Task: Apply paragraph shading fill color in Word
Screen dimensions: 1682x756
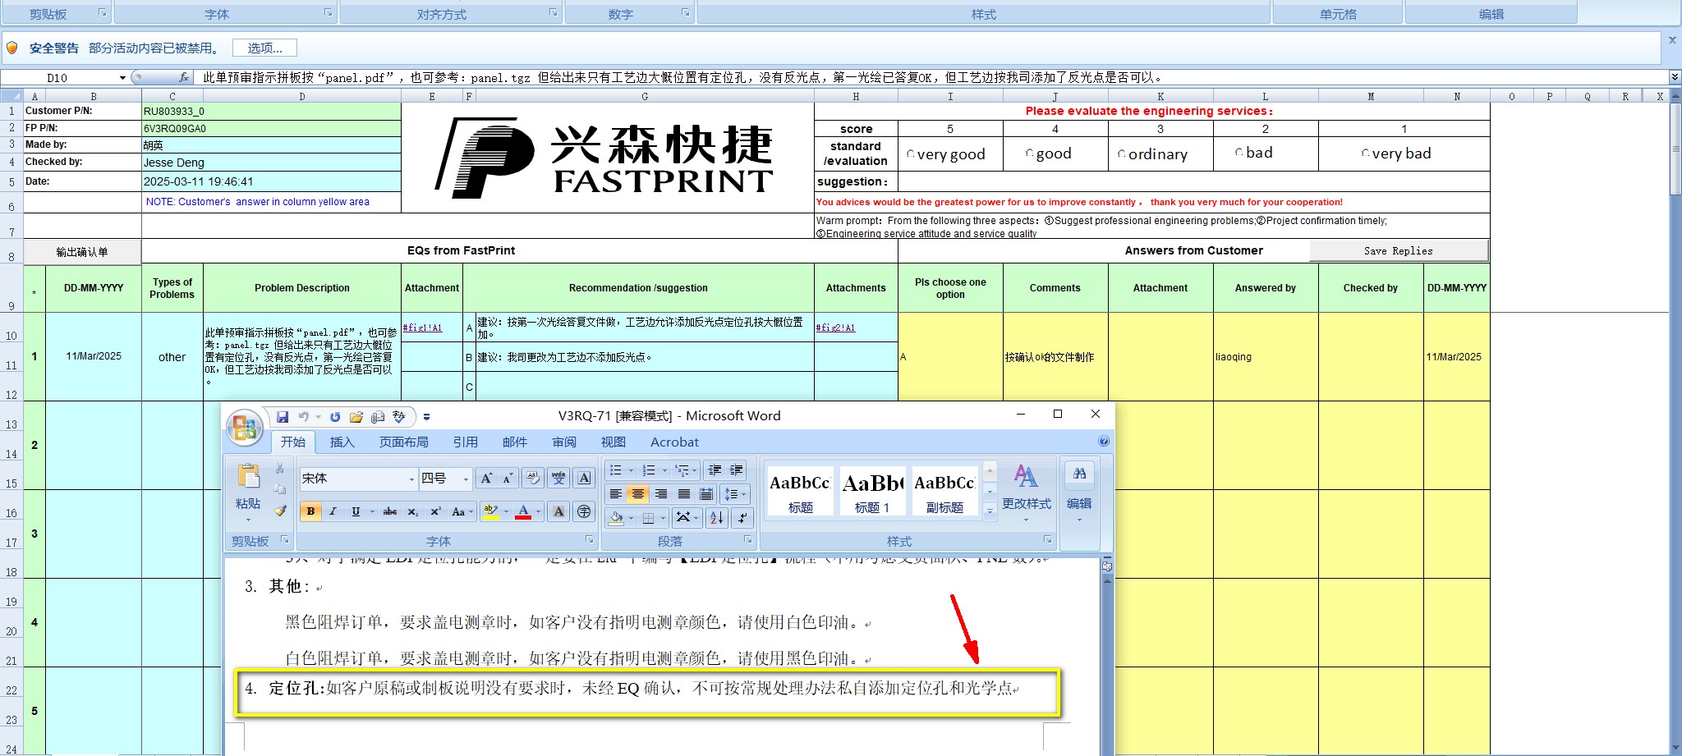Action: coord(616,518)
